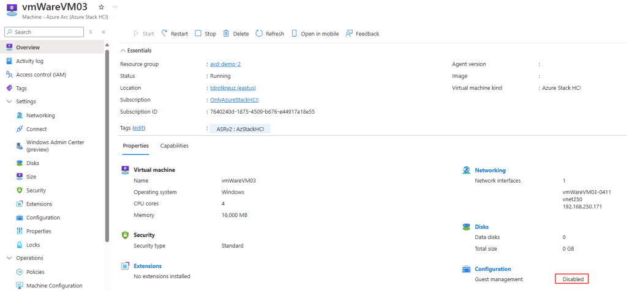Open the Extensions heading link in properties
This screenshot has width=627, height=291.
point(148,266)
